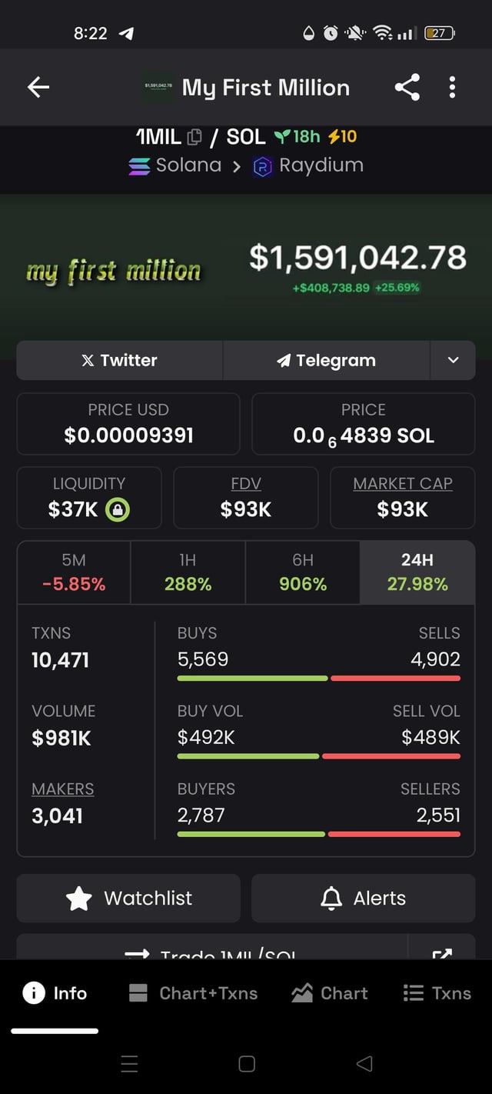492x1094 pixels.
Task: Copy the 1MIL token address icon
Action: coord(194,137)
